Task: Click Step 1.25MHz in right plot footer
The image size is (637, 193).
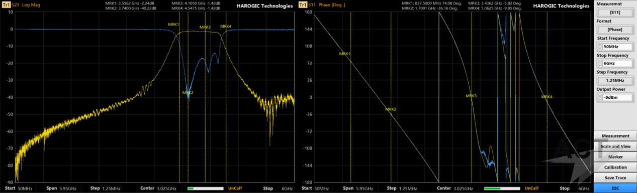Action: pyautogui.click(x=402, y=188)
